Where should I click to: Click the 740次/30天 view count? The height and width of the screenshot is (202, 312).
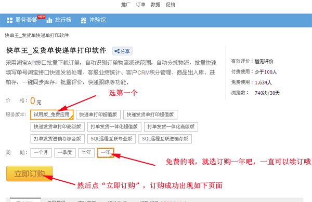point(267,93)
